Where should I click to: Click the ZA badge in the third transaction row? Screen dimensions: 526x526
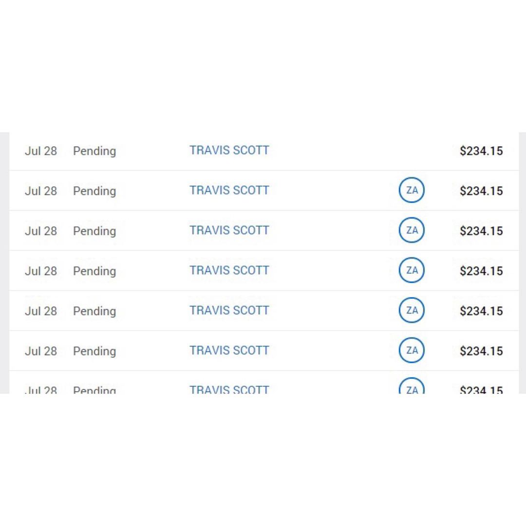pyautogui.click(x=412, y=230)
